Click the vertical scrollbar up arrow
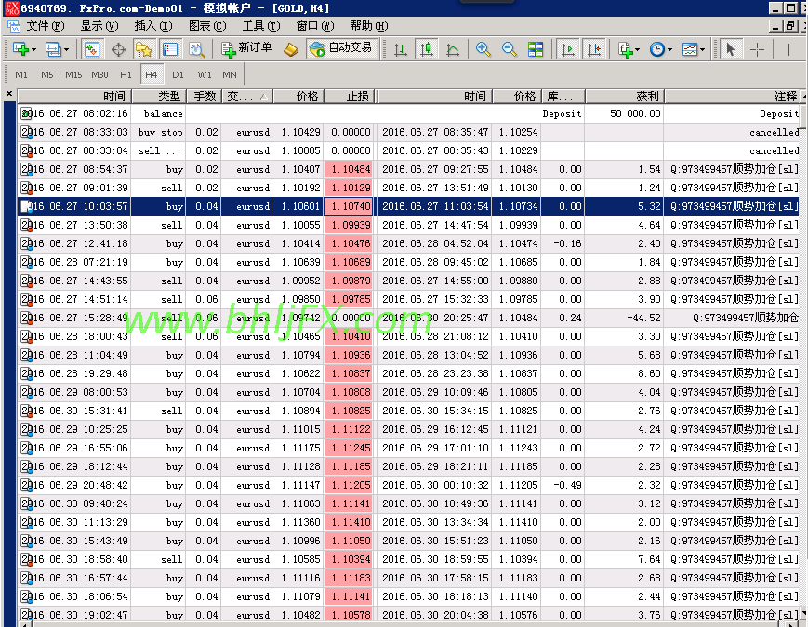Image resolution: width=808 pixels, height=627 pixels. pyautogui.click(x=803, y=97)
